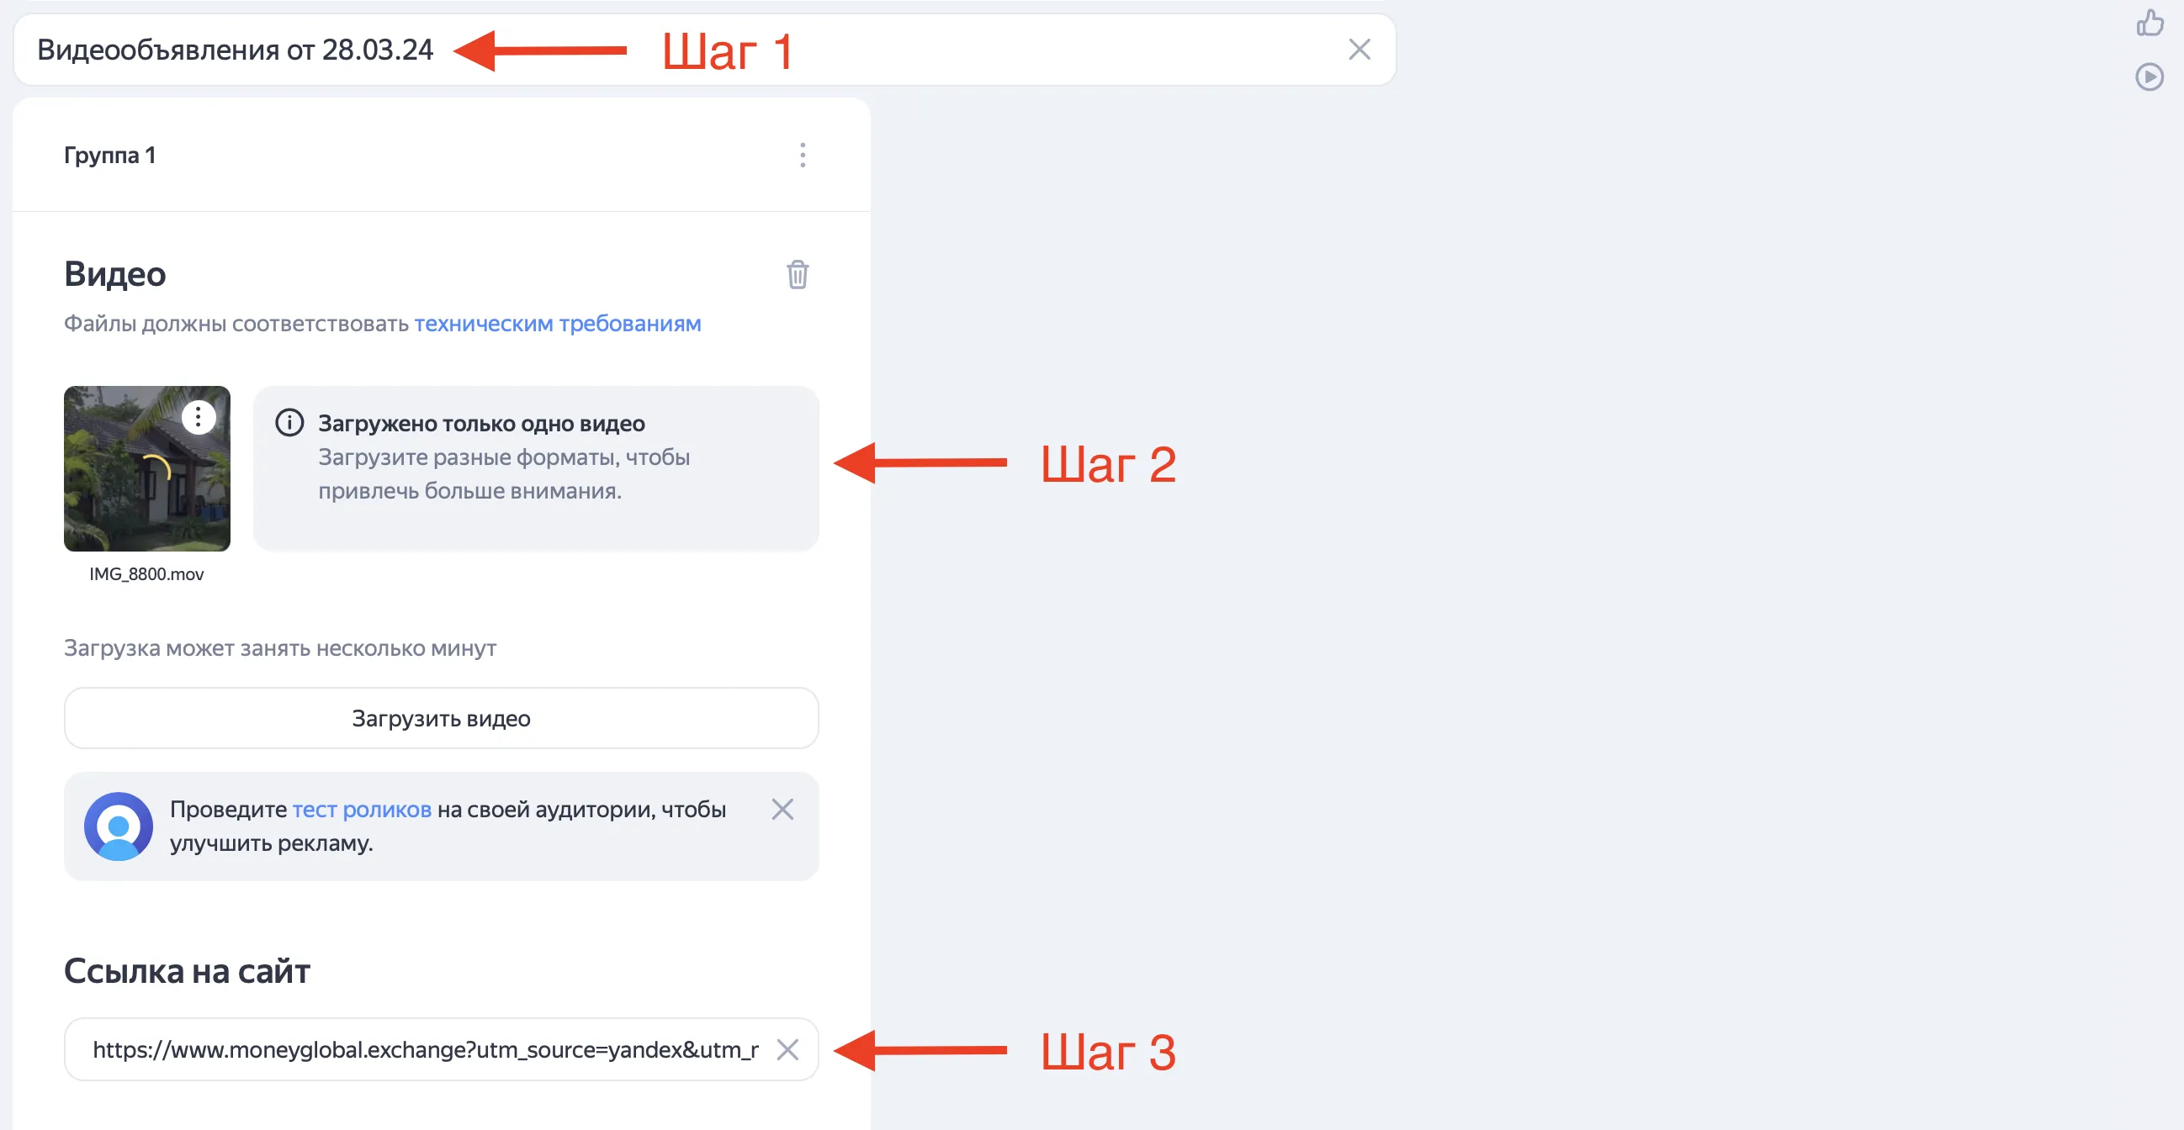Image resolution: width=2184 pixels, height=1130 pixels.
Task: Open the Группа 1 three-dot menu
Action: tap(802, 155)
